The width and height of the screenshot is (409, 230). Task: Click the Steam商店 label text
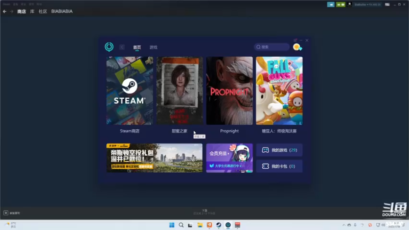pyautogui.click(x=130, y=131)
